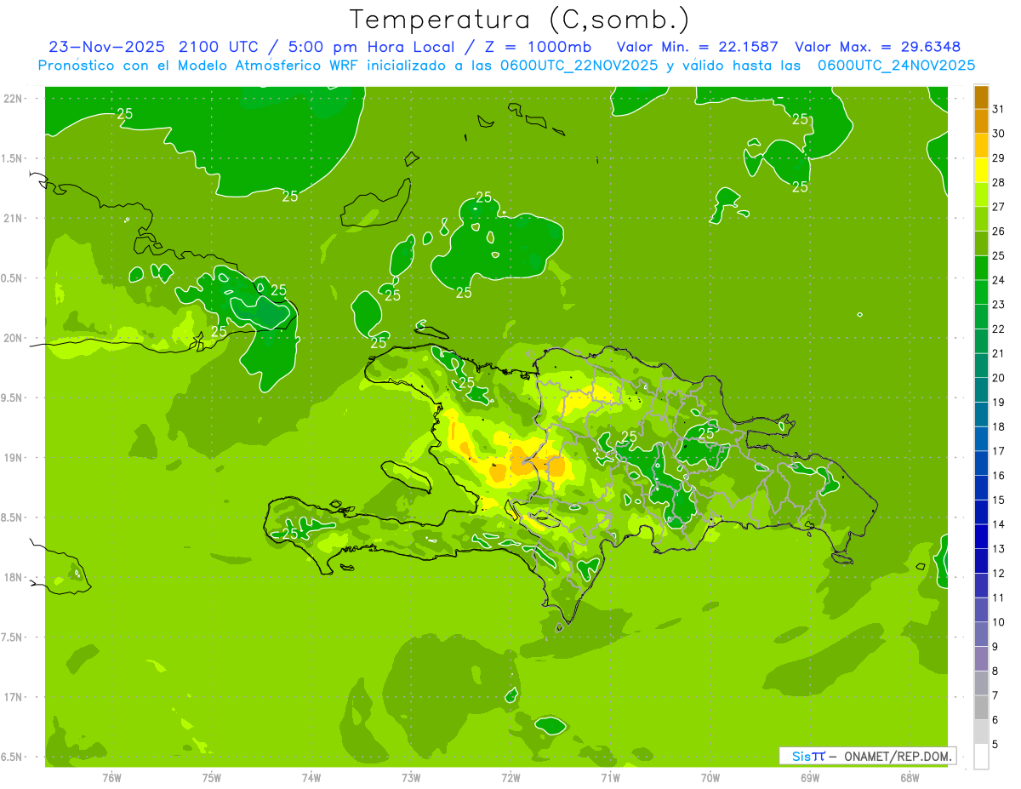Click the "19N" latitude axis label
Screen dimensions: 1021x789
click(x=13, y=458)
